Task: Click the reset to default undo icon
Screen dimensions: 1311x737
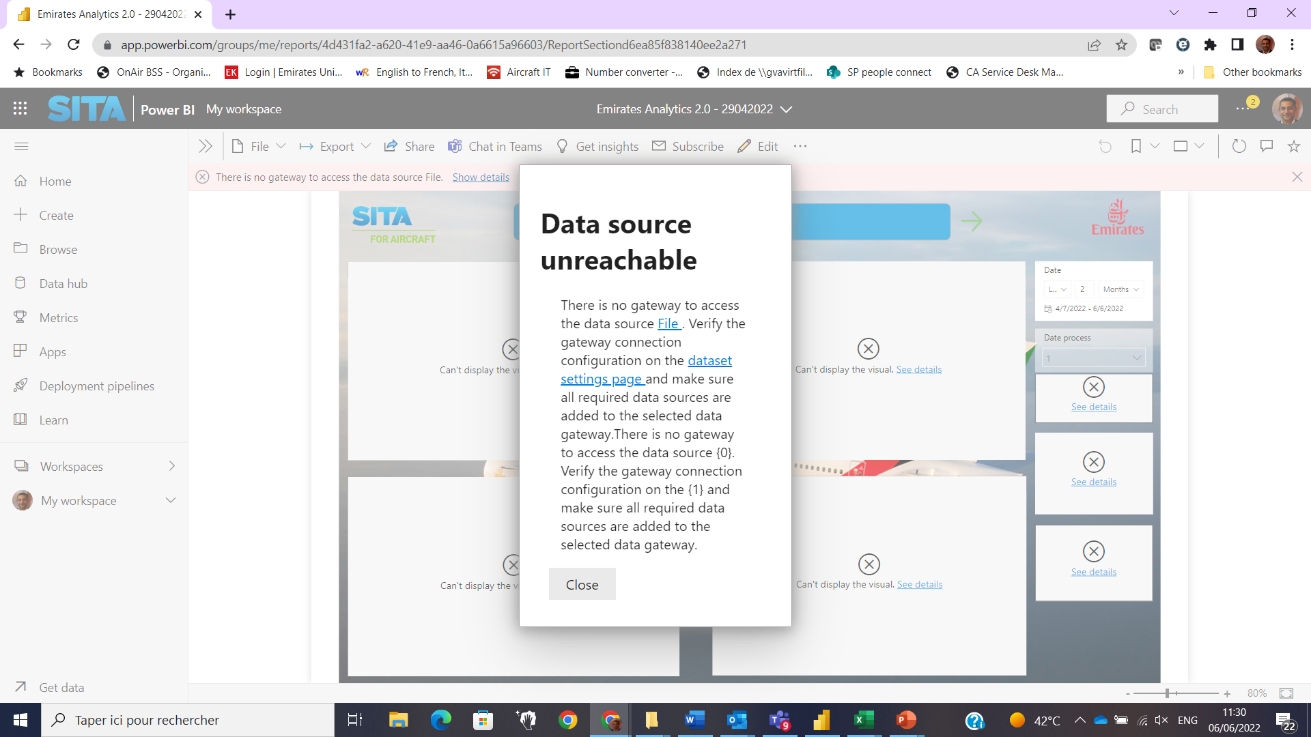Action: (1105, 146)
